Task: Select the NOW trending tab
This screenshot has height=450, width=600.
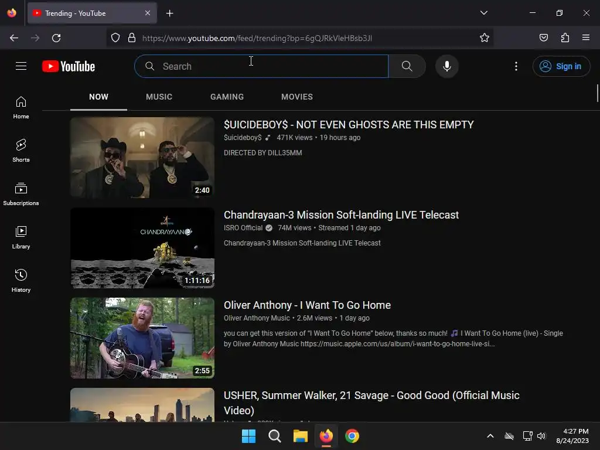Action: (98, 97)
